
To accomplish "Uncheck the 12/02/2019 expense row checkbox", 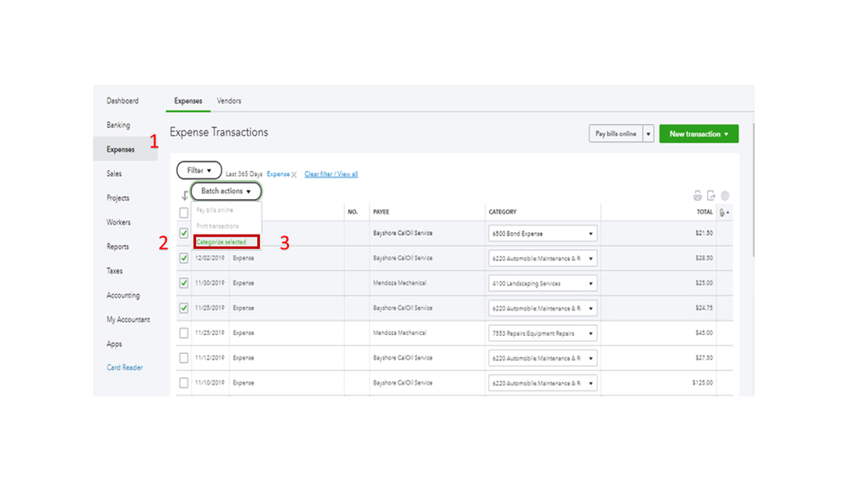I will (x=184, y=258).
